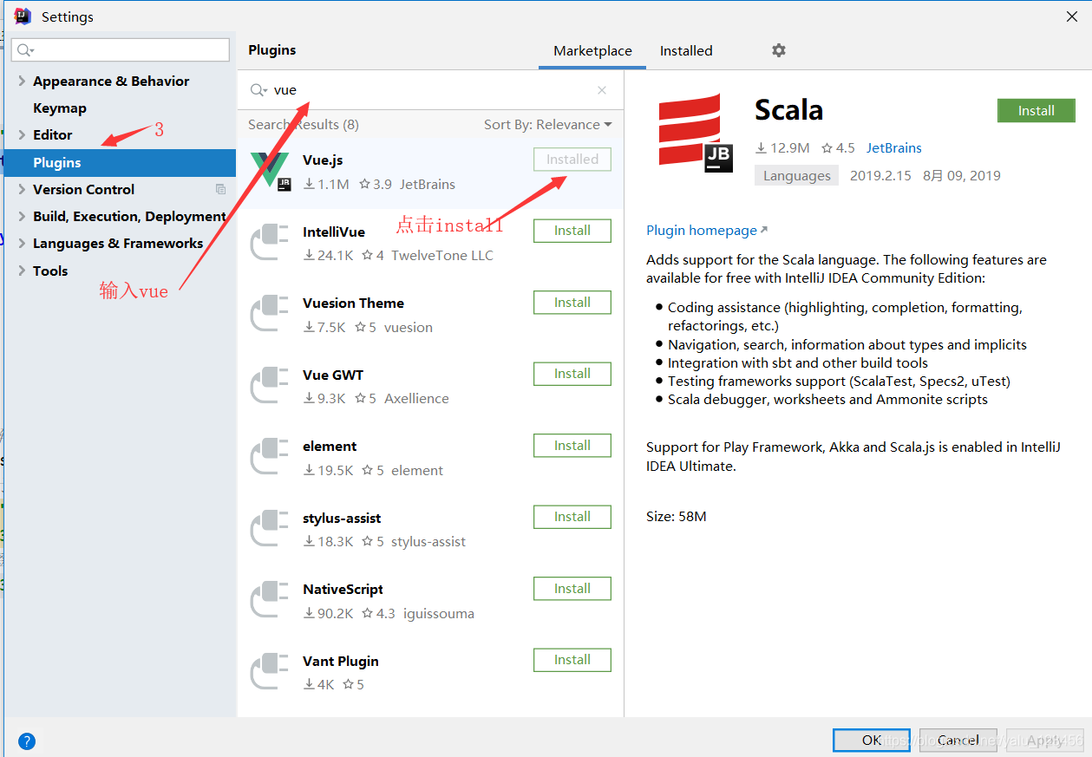Click the iguissouma vendor text
Screen dimensions: 1092x757
(x=439, y=613)
